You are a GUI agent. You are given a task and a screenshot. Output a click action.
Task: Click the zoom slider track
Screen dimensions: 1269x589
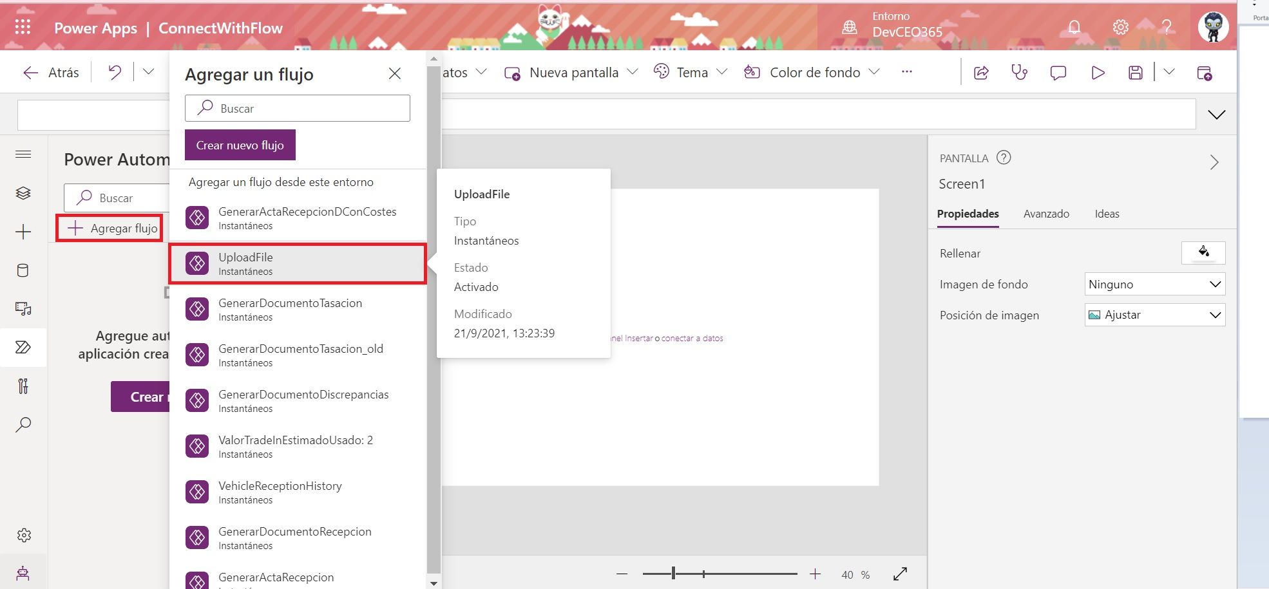(x=720, y=574)
